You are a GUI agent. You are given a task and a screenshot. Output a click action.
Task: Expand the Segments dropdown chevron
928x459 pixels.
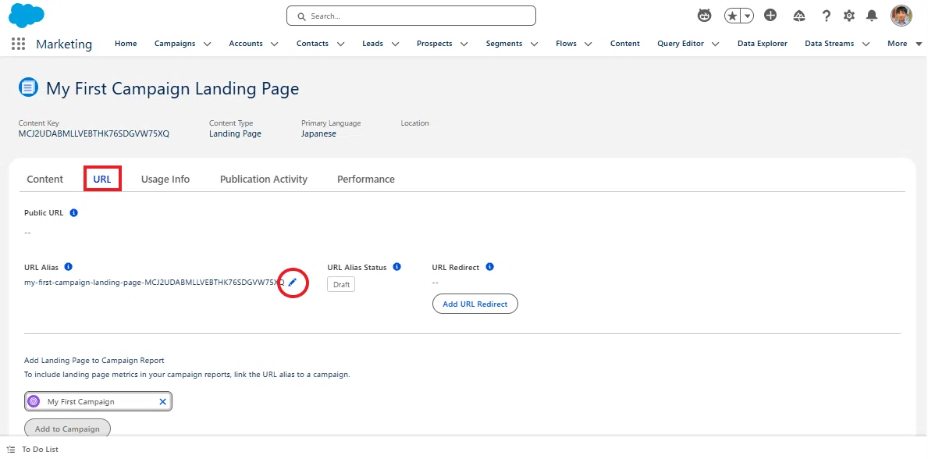pyautogui.click(x=535, y=44)
